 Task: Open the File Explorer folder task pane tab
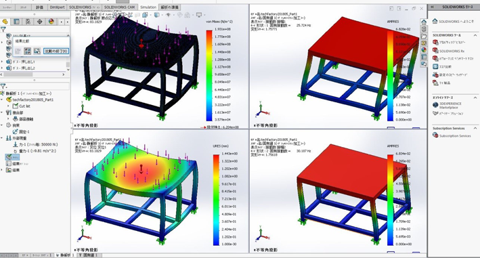[x=424, y=36]
